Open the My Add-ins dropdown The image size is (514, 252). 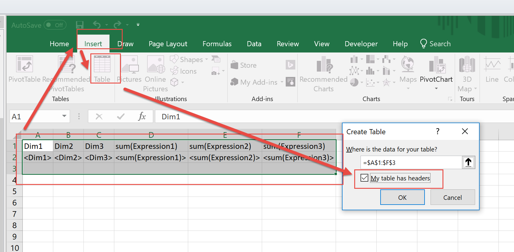(x=282, y=82)
